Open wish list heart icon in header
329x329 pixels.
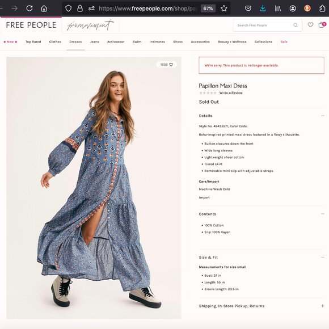310,25
